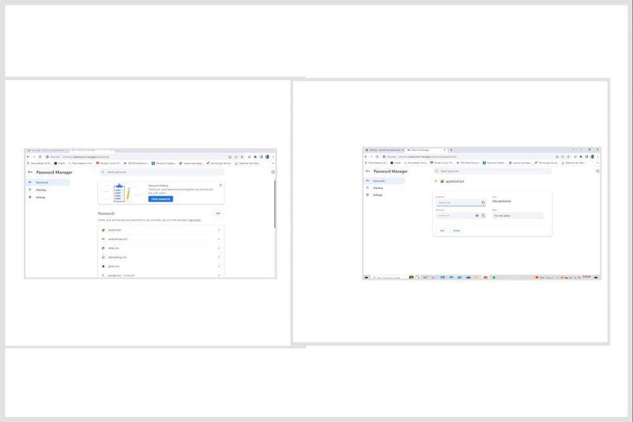Switch to Settings tab in detail window
This screenshot has height=422, width=633.
click(384, 150)
